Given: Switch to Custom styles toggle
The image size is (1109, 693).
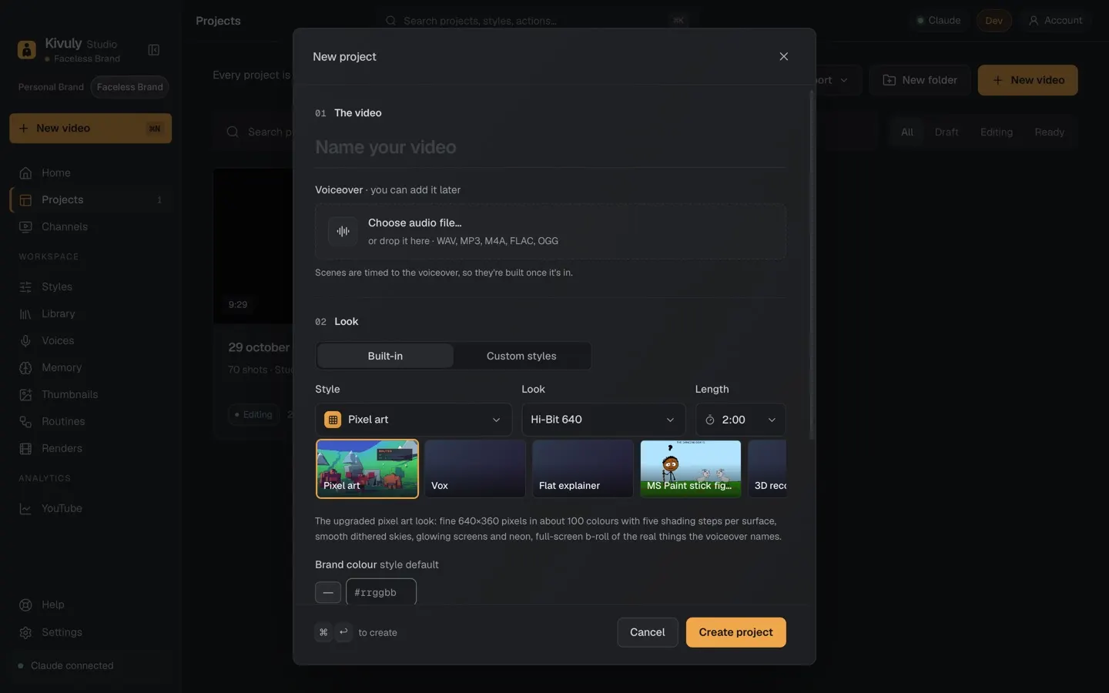Looking at the screenshot, I should [521, 356].
